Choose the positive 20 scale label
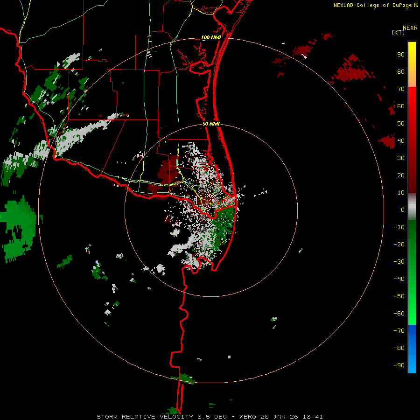Screen dimensions: 420x420 [x=401, y=175]
